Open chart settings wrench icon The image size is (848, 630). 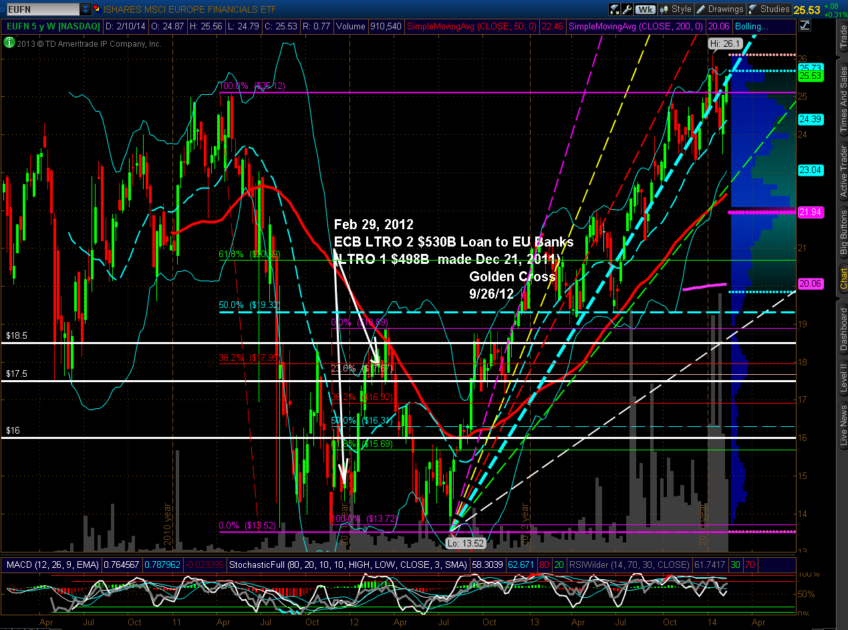coord(627,9)
